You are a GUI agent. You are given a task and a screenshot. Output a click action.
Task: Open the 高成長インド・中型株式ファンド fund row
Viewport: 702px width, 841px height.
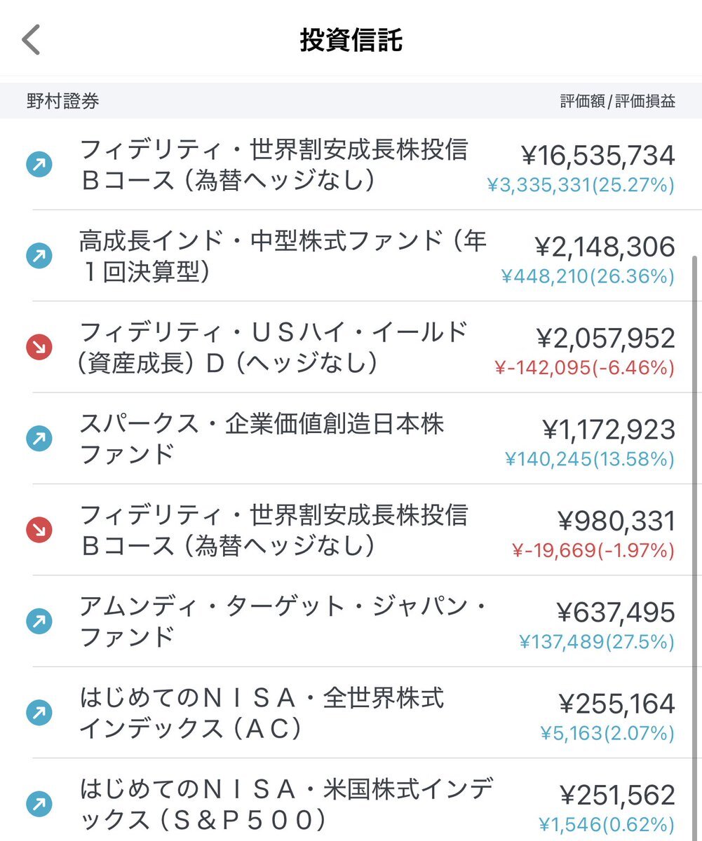[x=351, y=256]
